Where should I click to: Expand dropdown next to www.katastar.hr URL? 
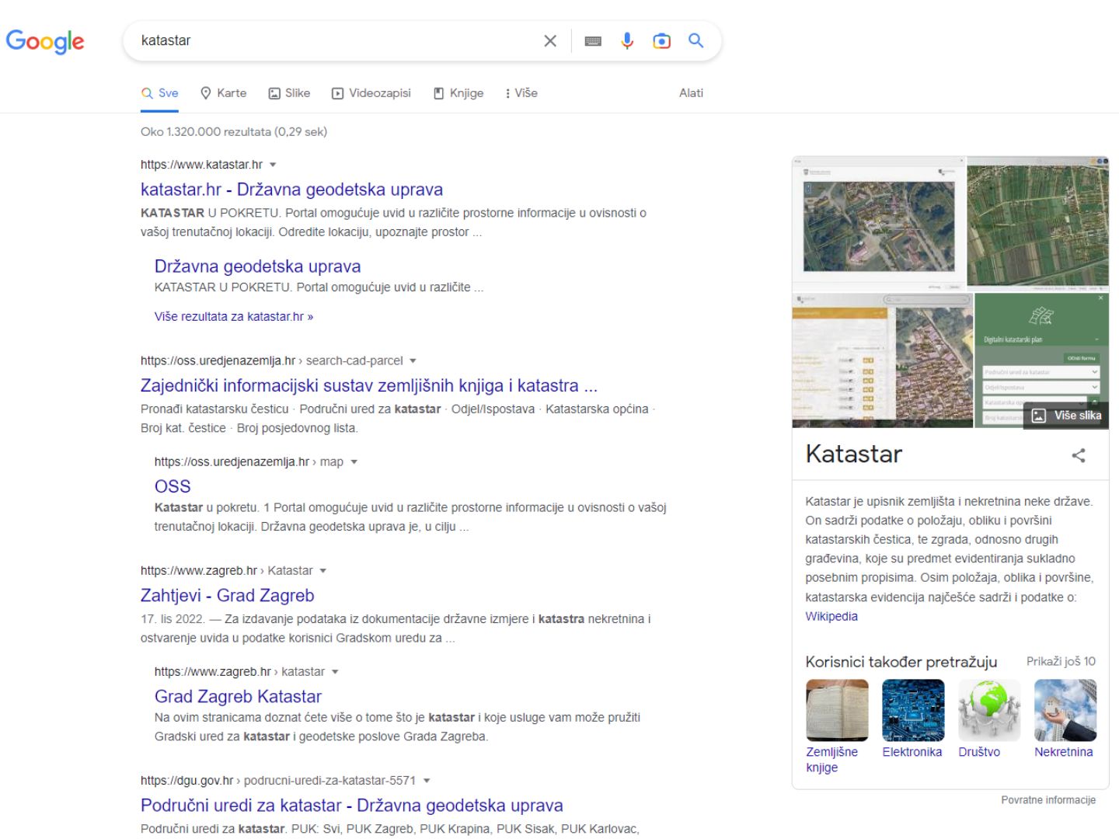(x=273, y=165)
